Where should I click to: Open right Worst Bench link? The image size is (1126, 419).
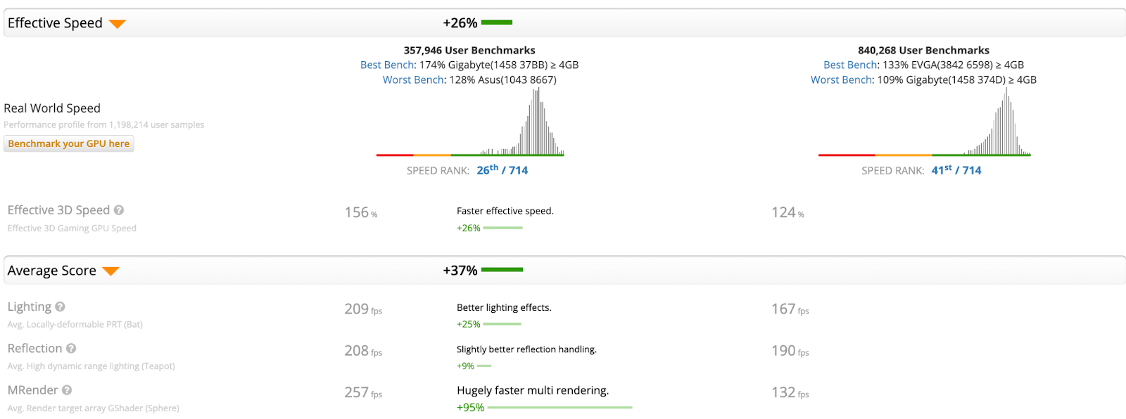841,79
